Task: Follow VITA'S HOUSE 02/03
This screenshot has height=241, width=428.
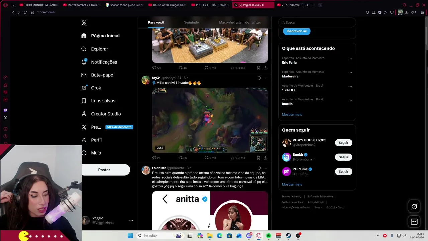Action: (x=343, y=143)
